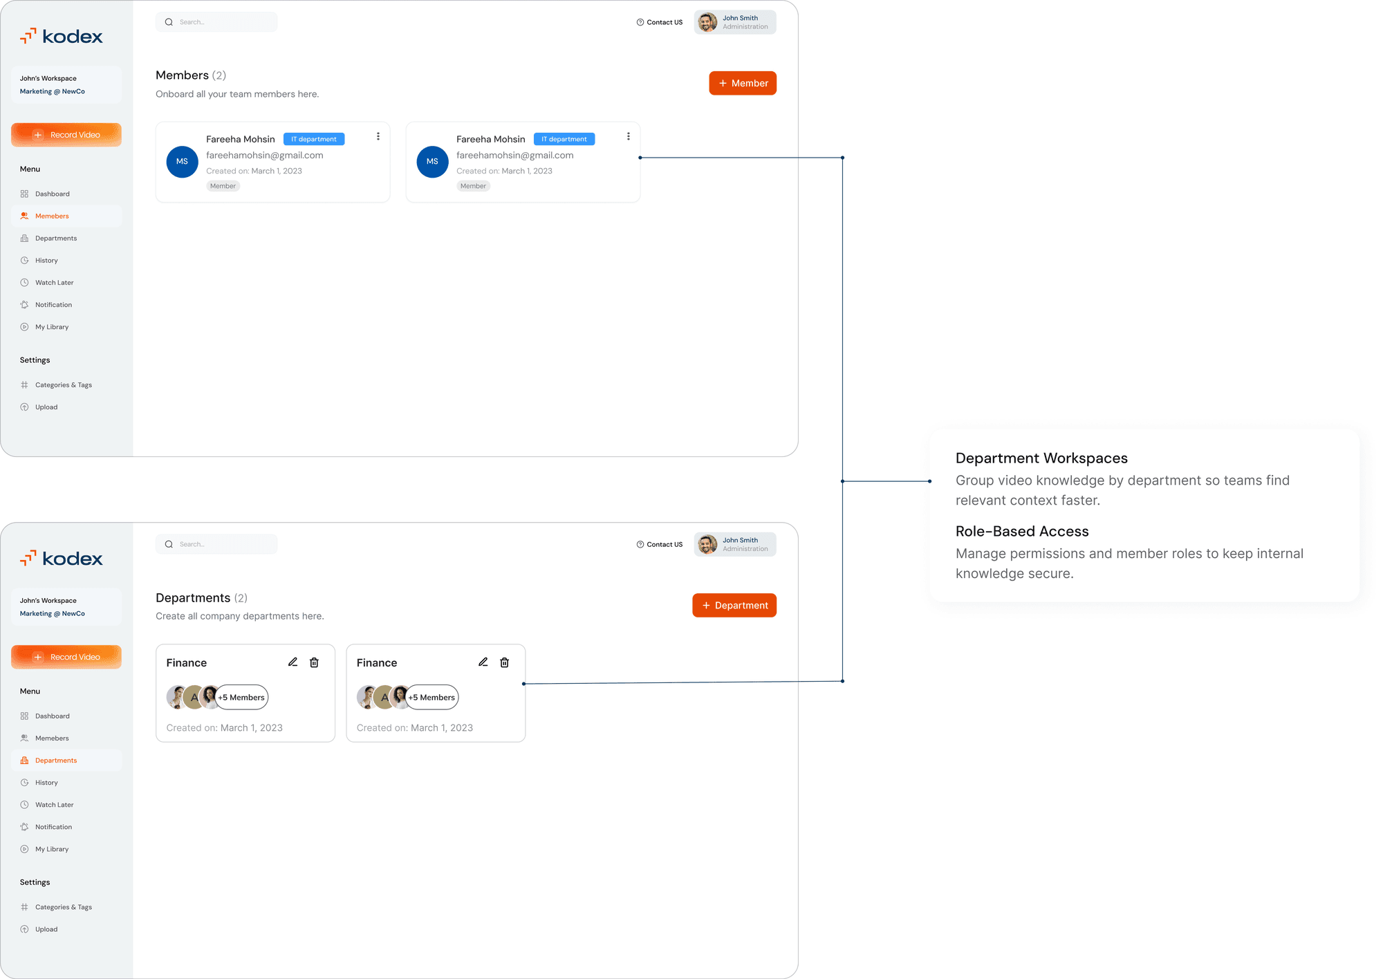Viewport: 1383px width, 979px height.
Task: Click edit pencil on first Finance department
Action: coord(293,662)
